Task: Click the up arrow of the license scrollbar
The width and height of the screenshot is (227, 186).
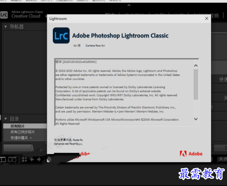Action: (196, 66)
